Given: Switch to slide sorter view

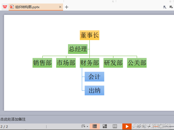Looking at the screenshot, I should tap(105, 126).
